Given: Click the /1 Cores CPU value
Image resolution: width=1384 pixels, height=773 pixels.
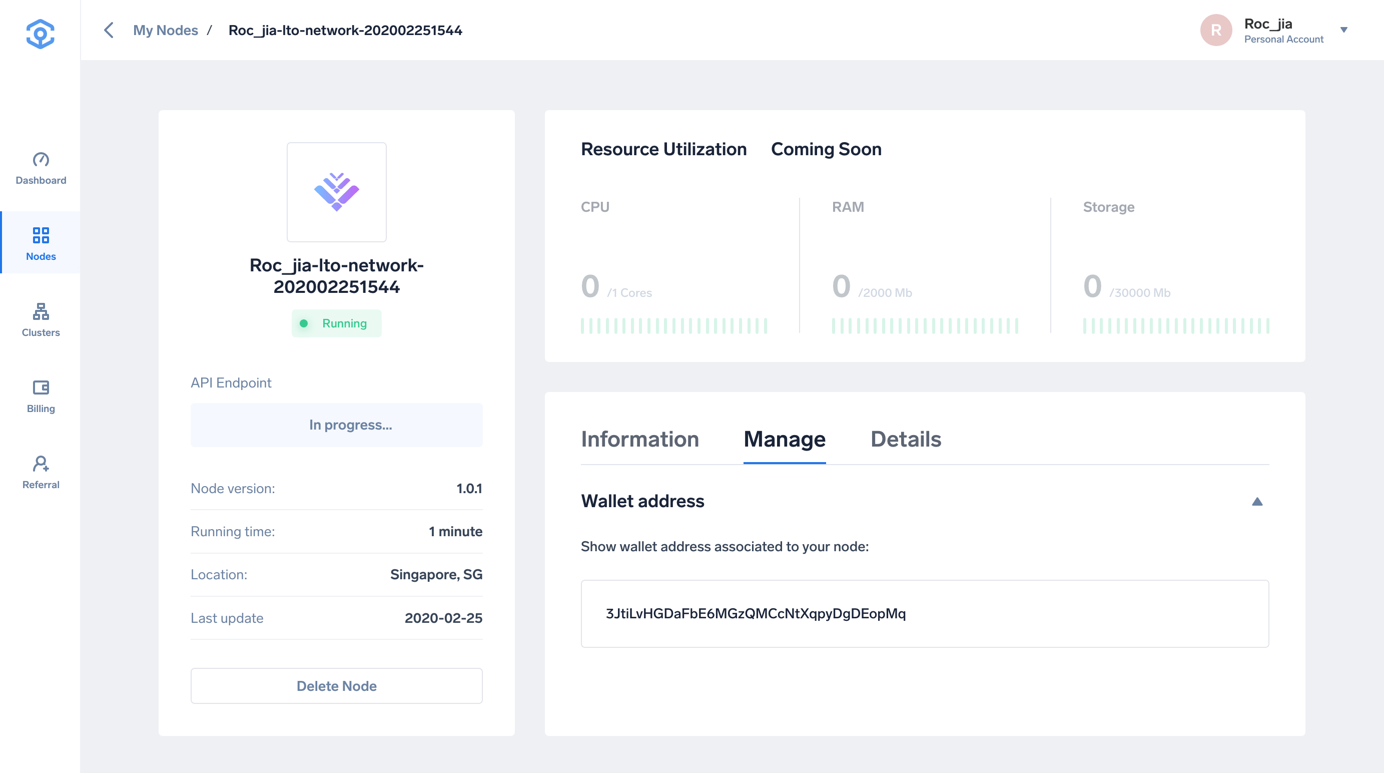Looking at the screenshot, I should (629, 293).
